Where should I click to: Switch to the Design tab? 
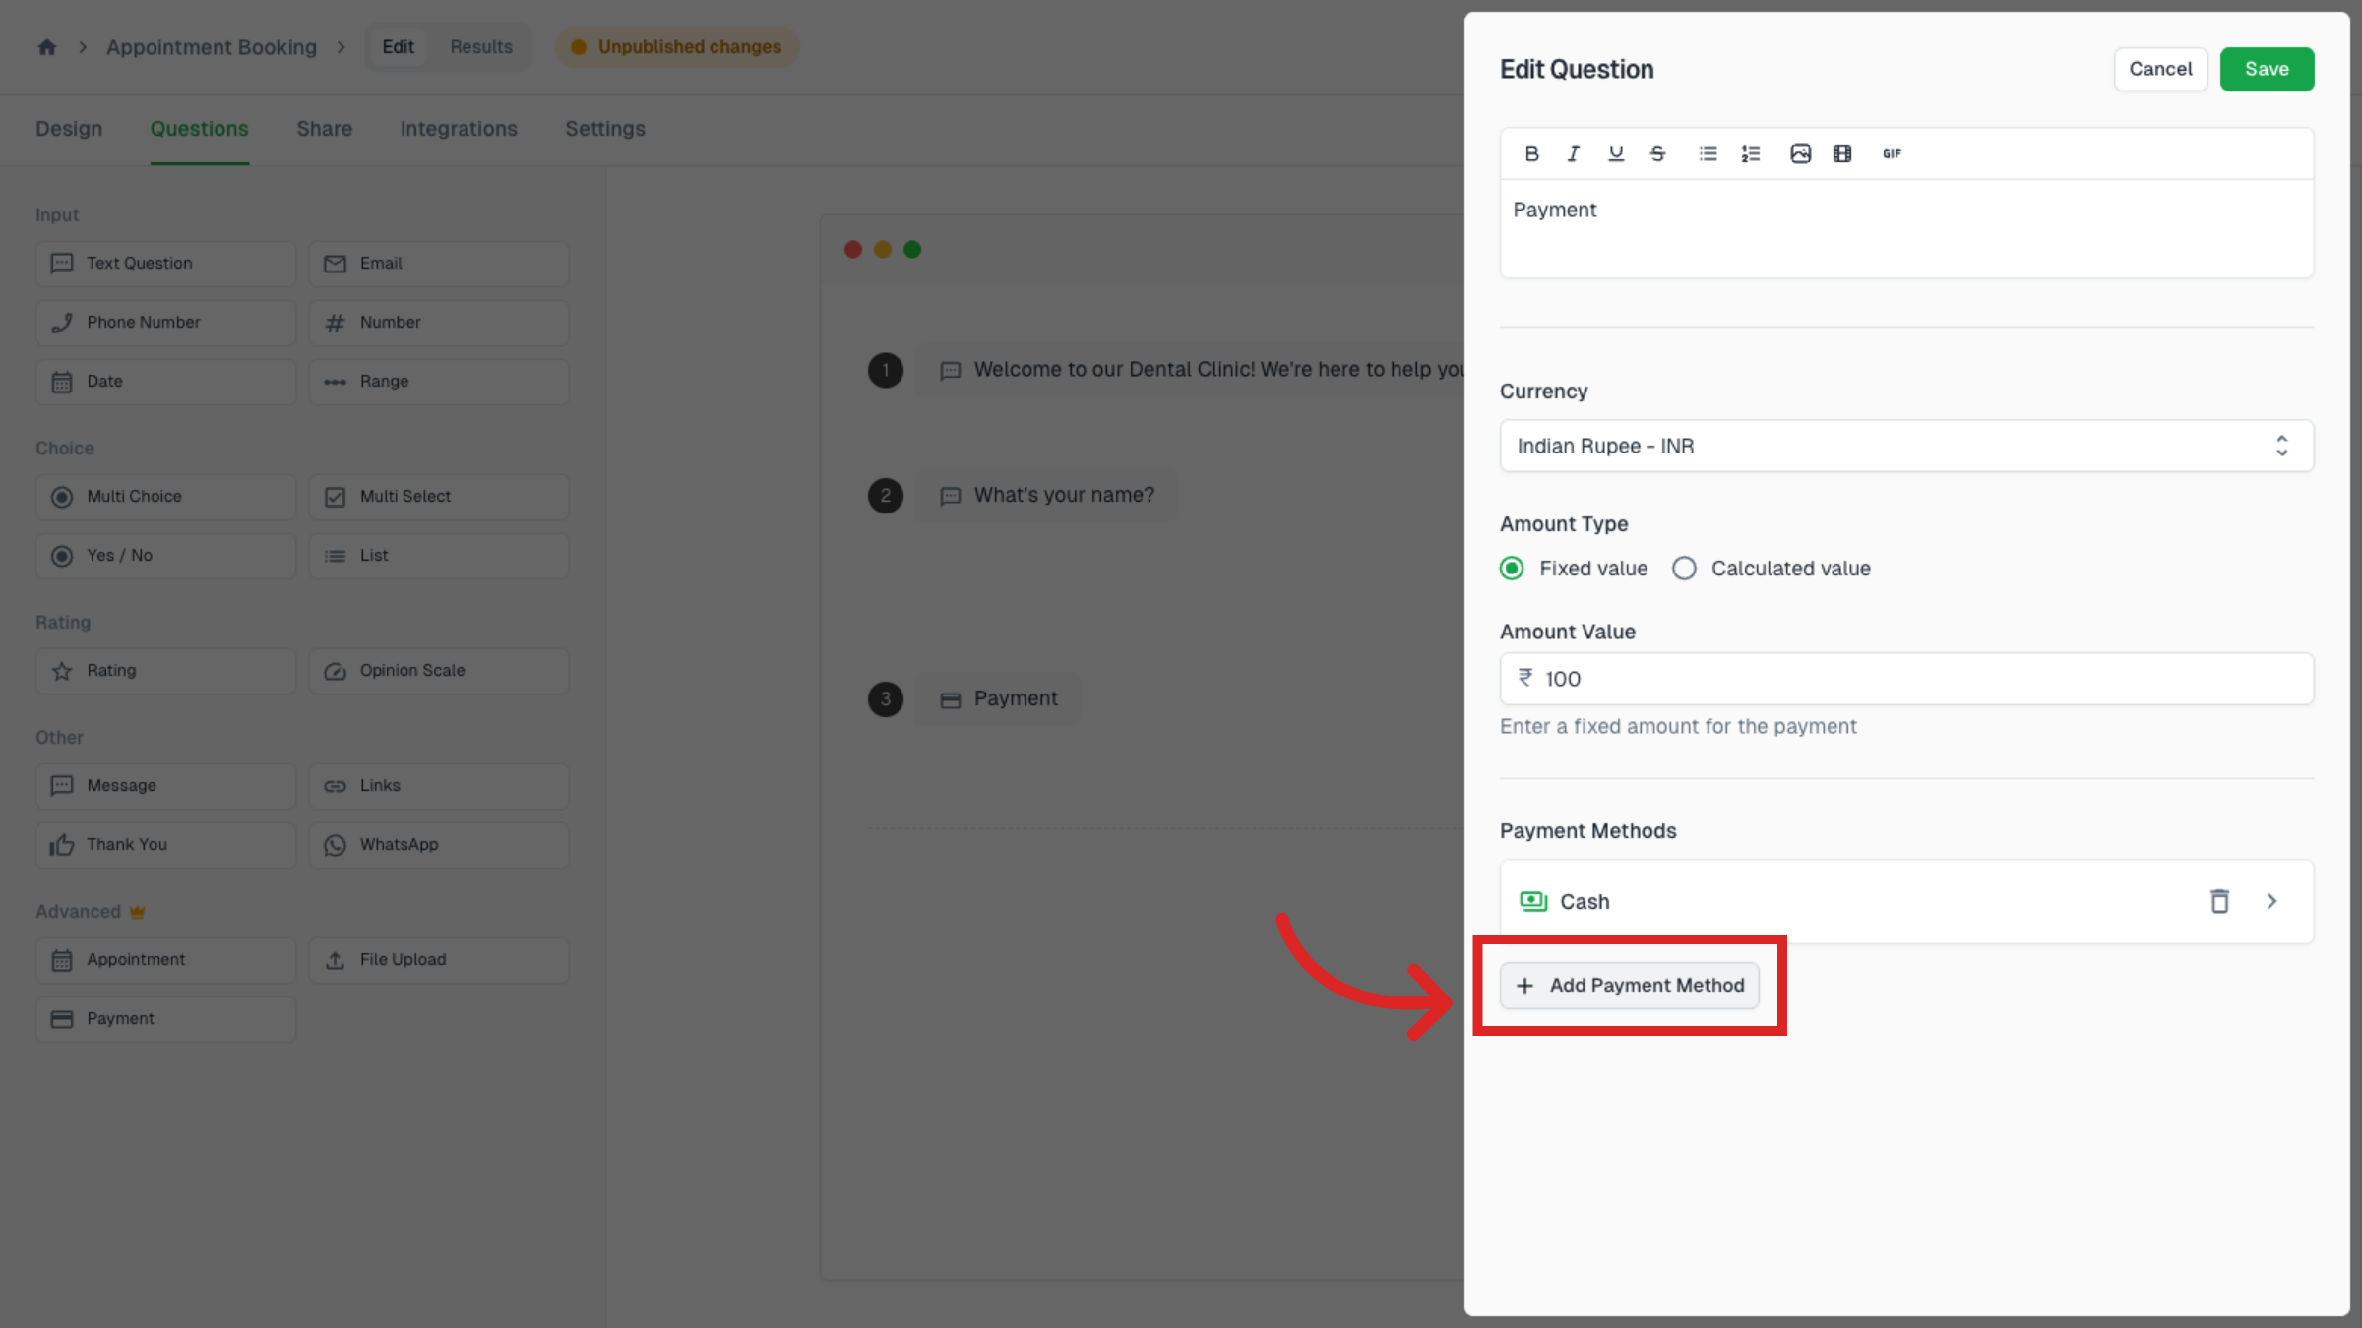pos(69,129)
